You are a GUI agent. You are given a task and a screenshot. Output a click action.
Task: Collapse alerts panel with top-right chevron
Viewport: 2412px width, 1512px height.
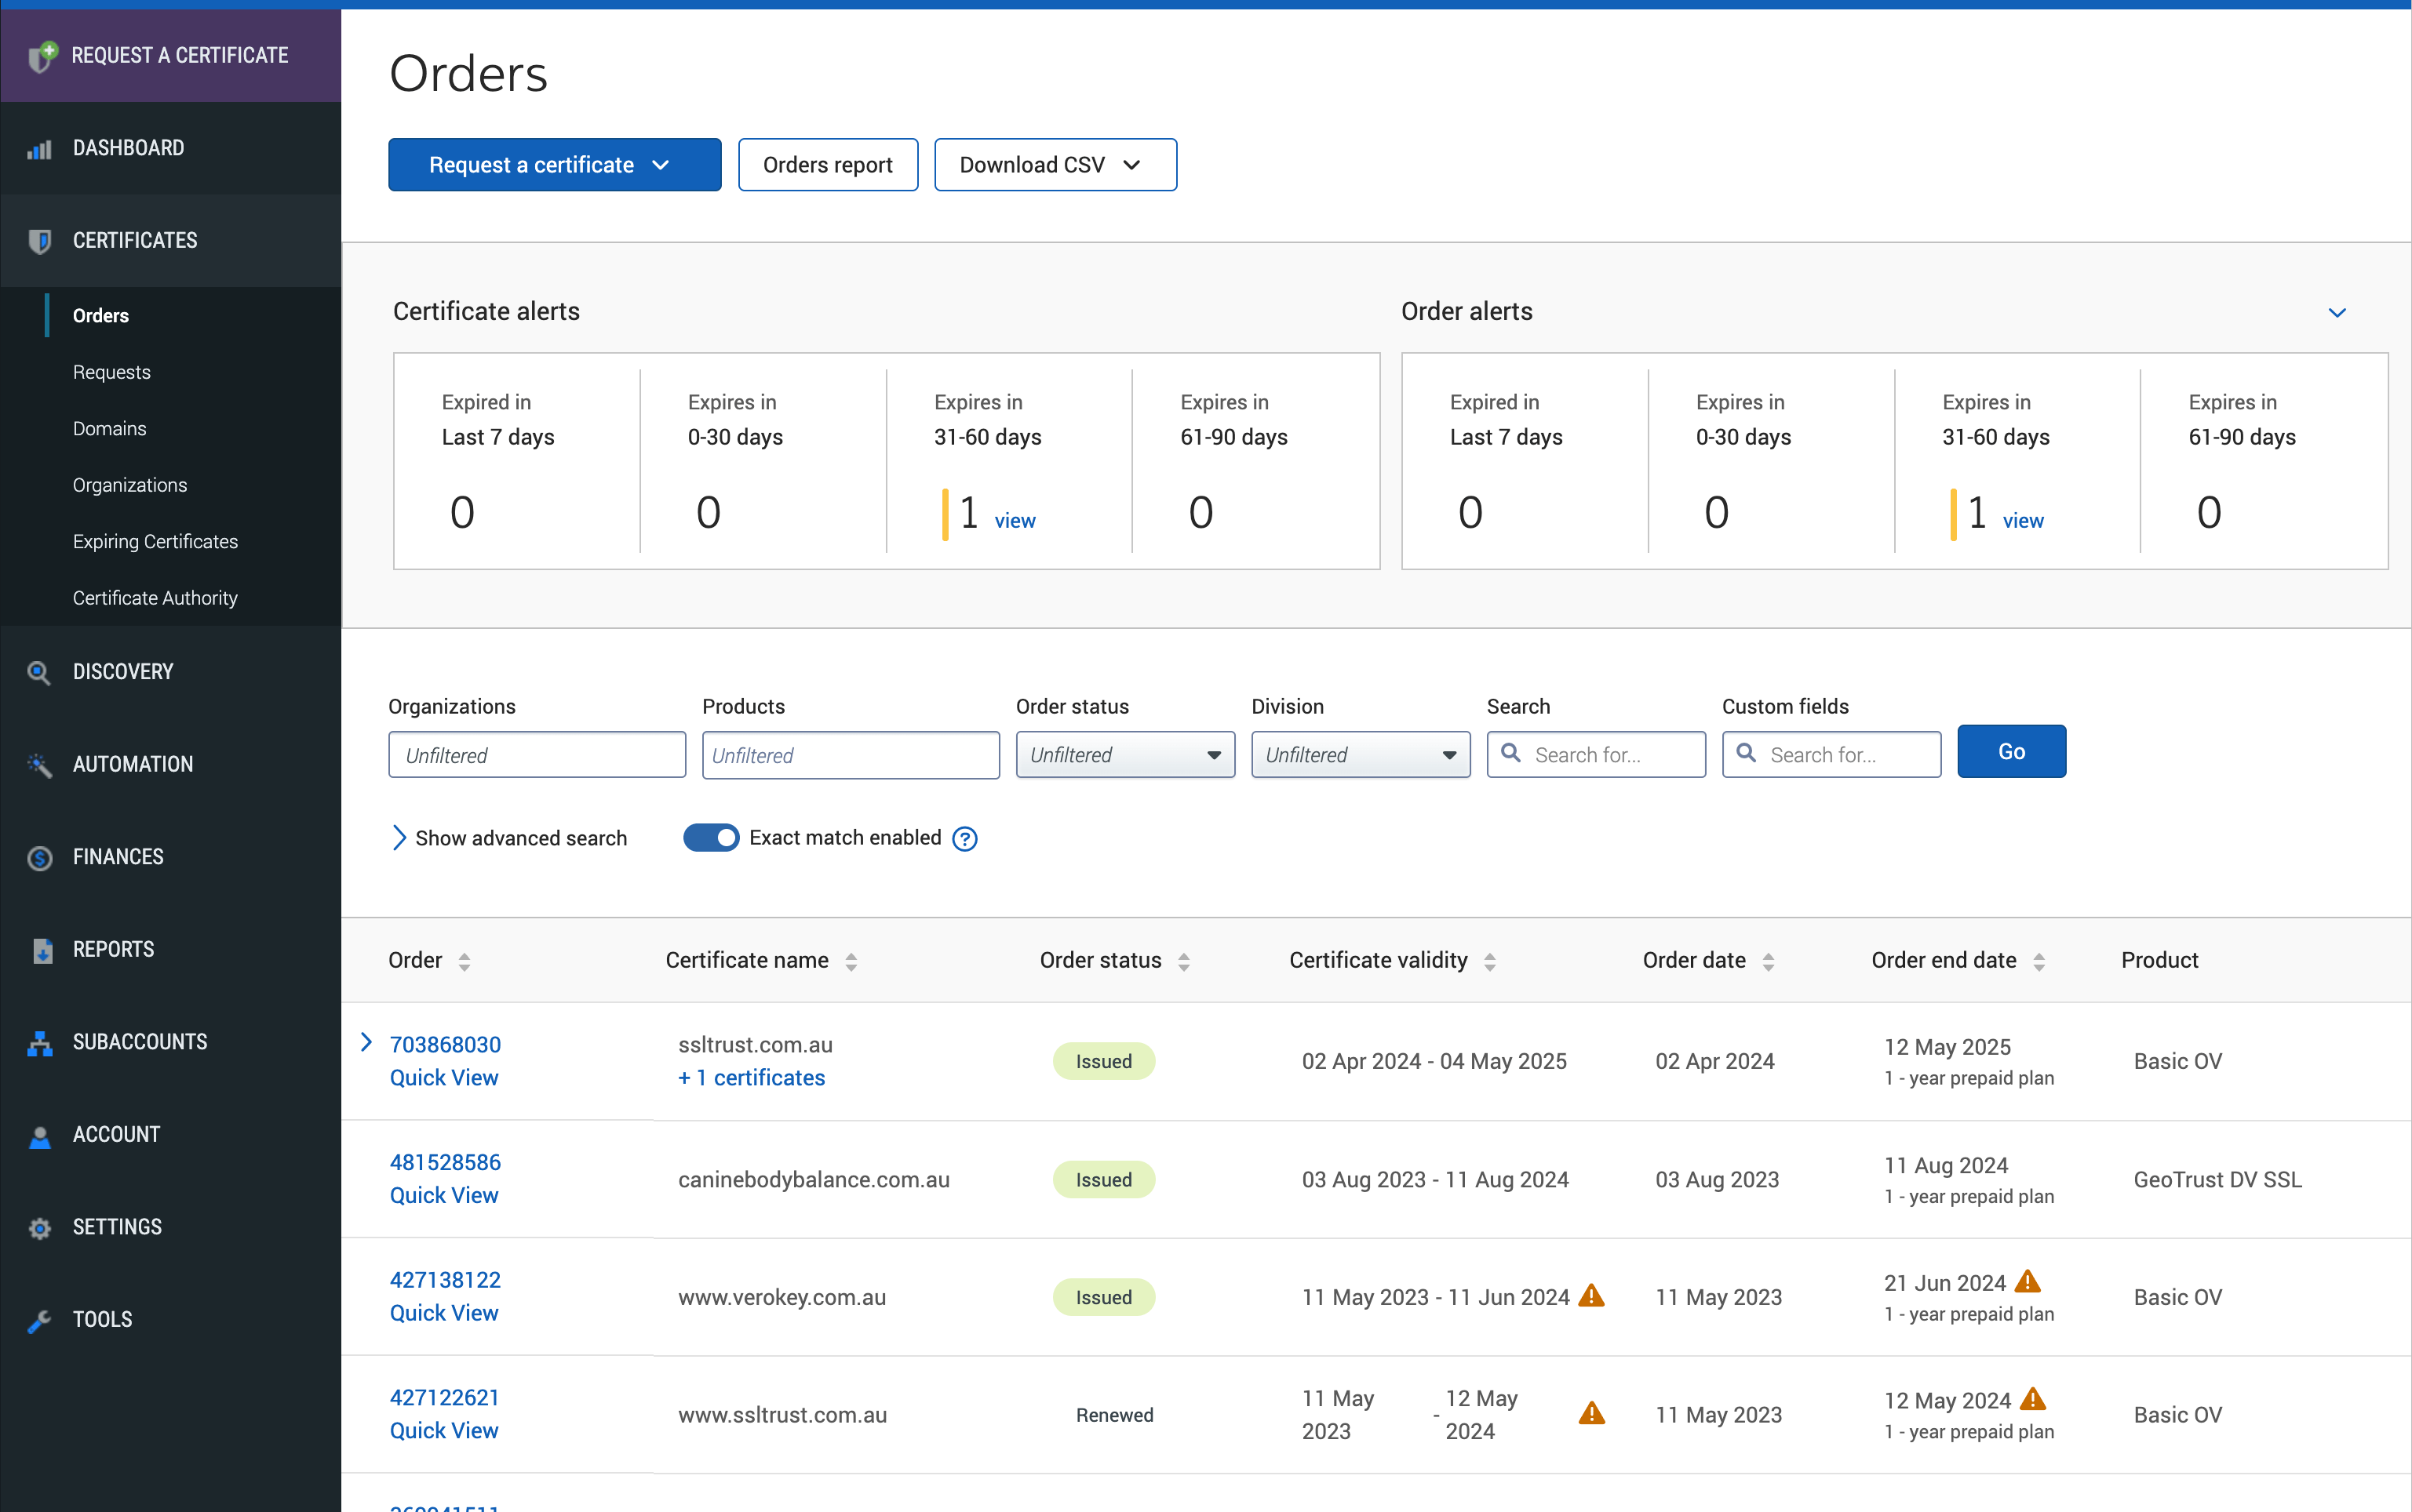click(x=2337, y=312)
